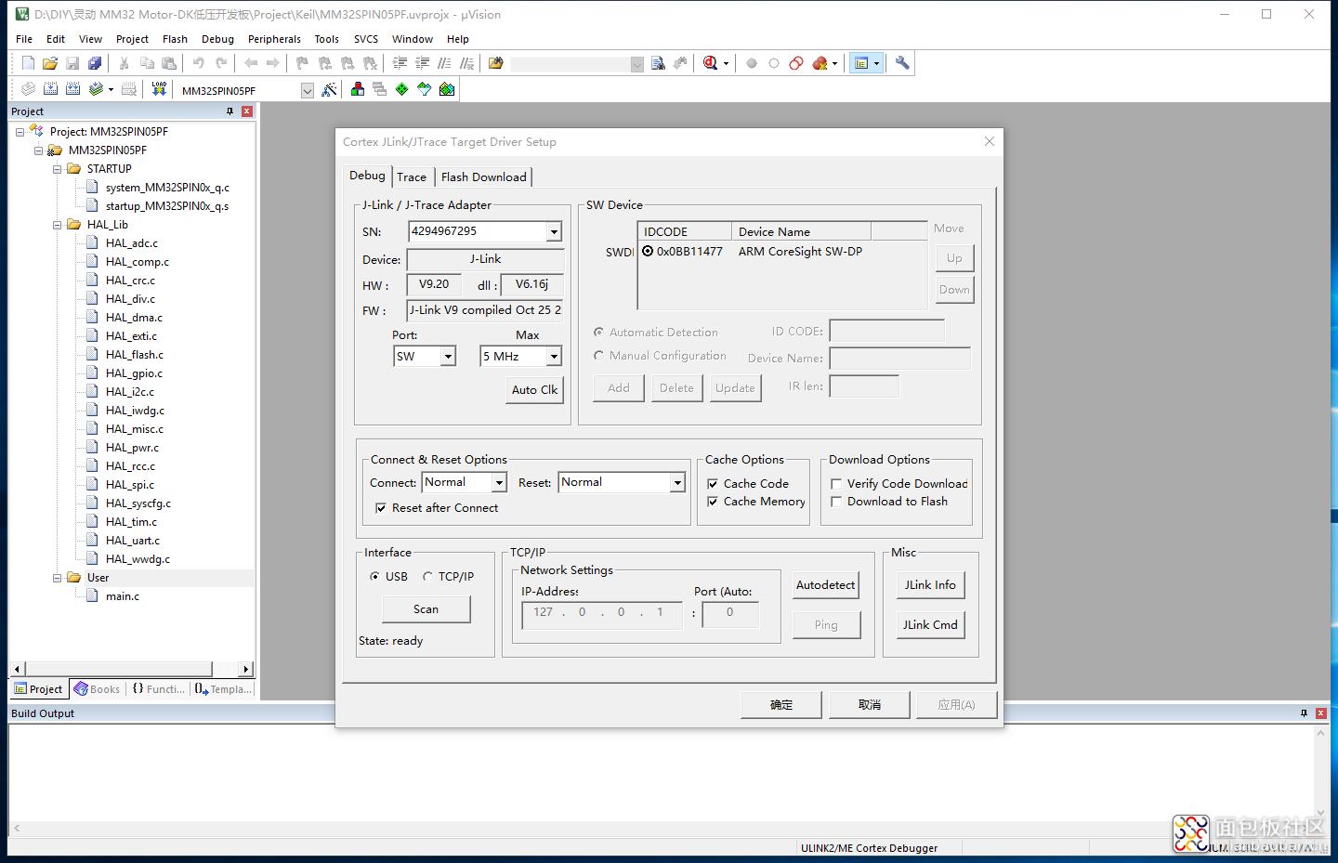Open Options for Target magic wand icon

[x=329, y=89]
